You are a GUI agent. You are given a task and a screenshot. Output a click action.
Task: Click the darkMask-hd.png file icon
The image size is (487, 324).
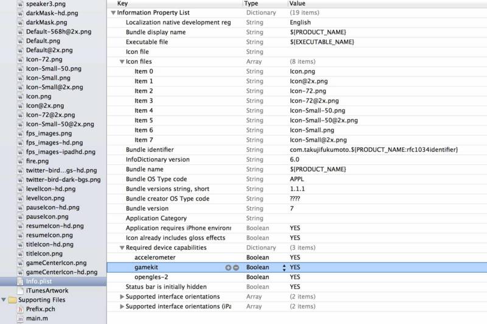pyautogui.click(x=20, y=13)
